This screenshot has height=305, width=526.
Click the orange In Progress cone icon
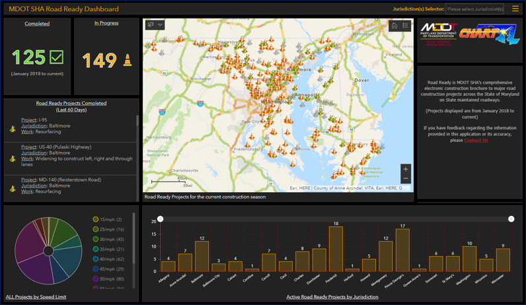pos(128,60)
